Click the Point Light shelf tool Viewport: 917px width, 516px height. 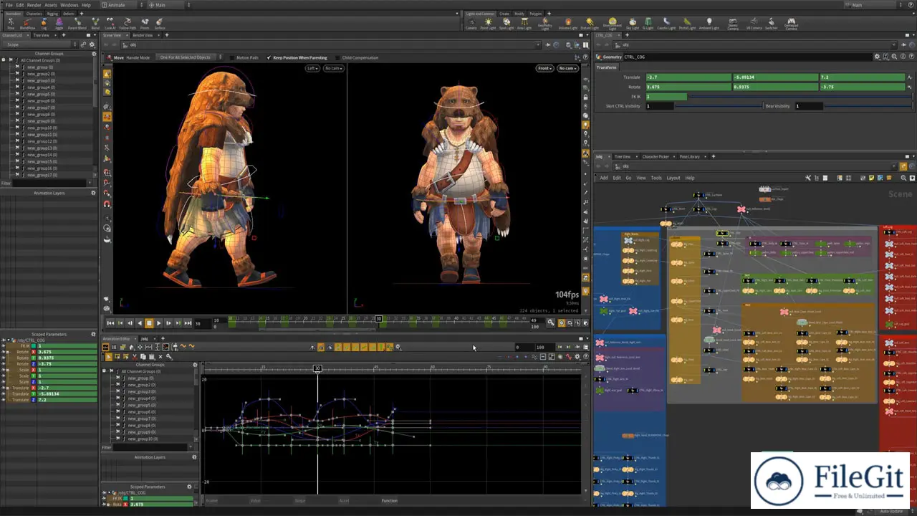point(488,24)
